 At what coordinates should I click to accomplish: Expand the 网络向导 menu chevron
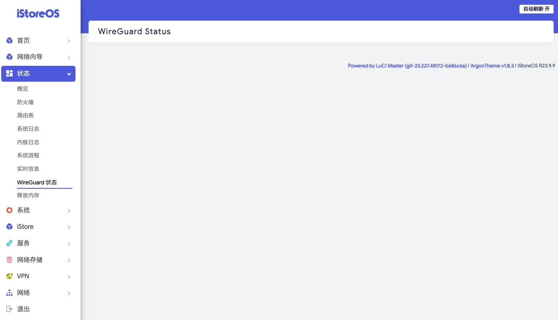pyautogui.click(x=69, y=57)
